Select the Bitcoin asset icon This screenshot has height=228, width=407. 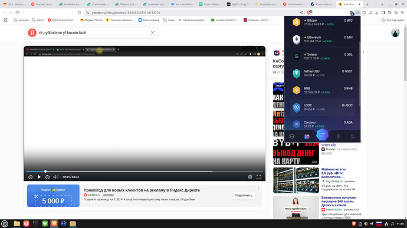point(297,22)
